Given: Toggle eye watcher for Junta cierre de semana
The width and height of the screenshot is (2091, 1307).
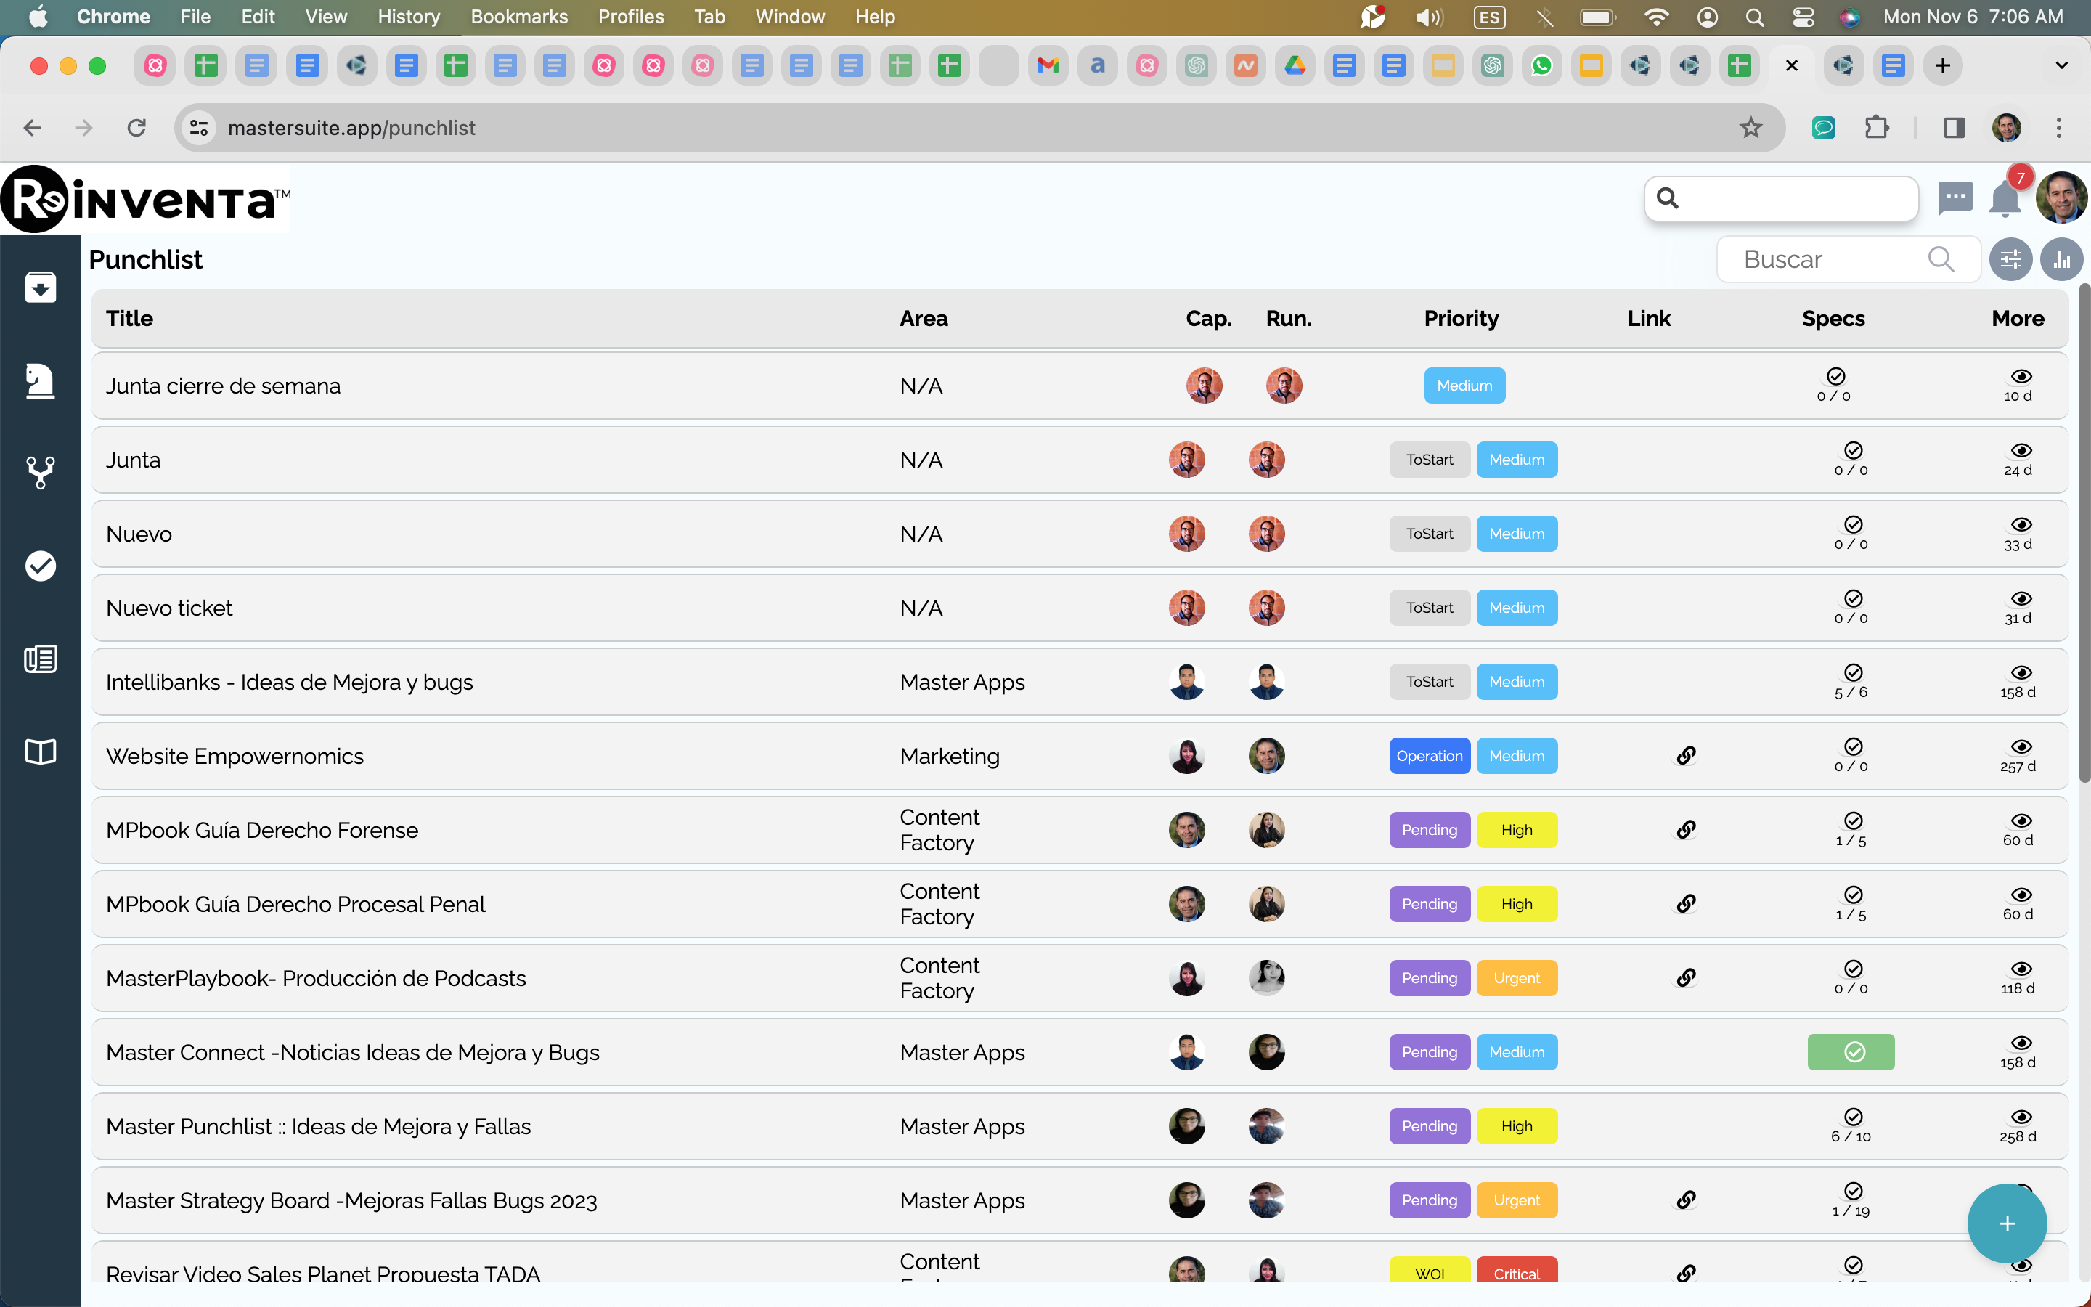Looking at the screenshot, I should tap(2021, 376).
